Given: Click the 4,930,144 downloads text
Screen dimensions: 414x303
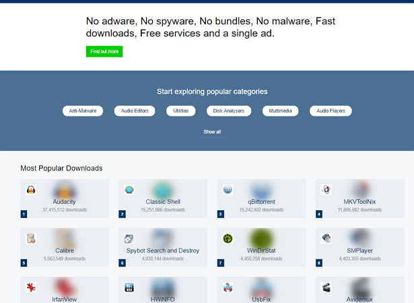Looking at the screenshot, I should coord(163,259).
